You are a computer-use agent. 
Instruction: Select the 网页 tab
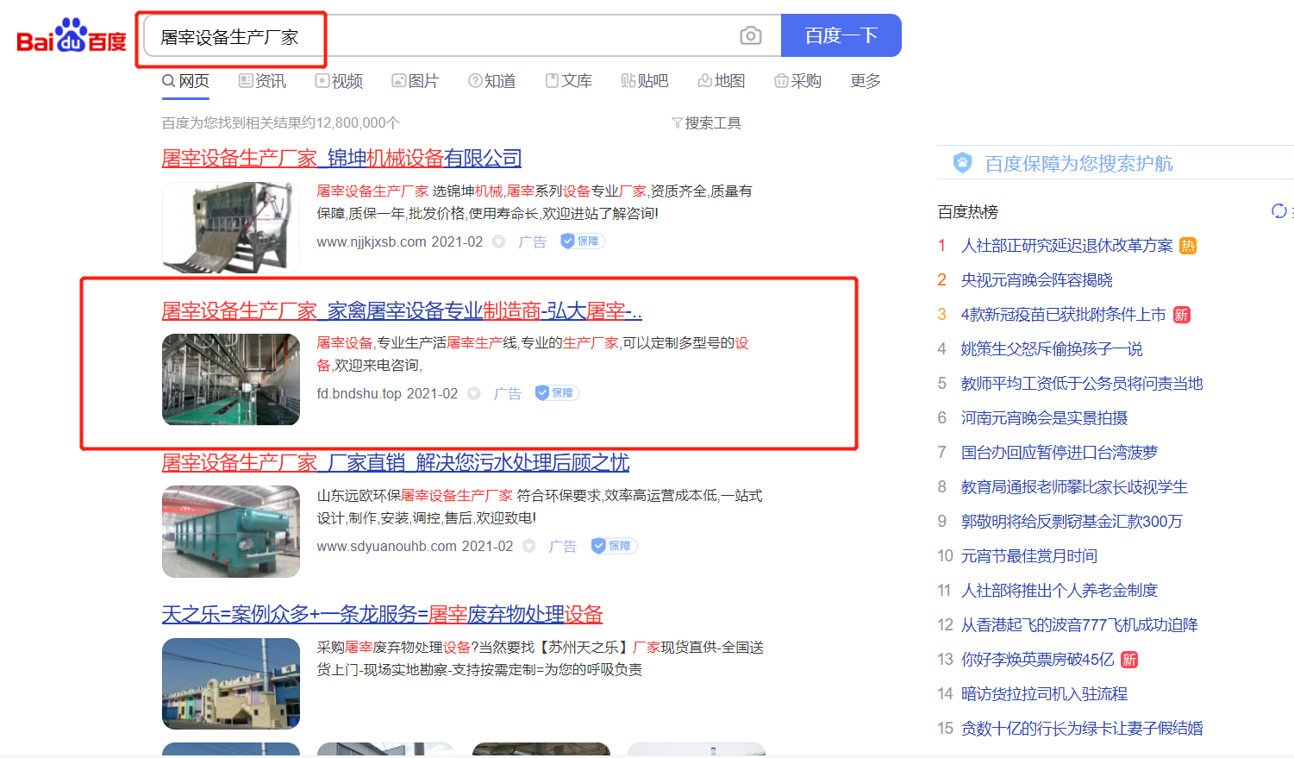click(185, 81)
